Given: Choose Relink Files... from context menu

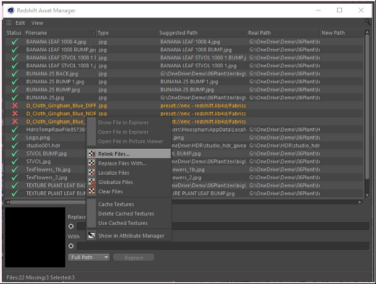Looking at the screenshot, I should pos(129,154).
